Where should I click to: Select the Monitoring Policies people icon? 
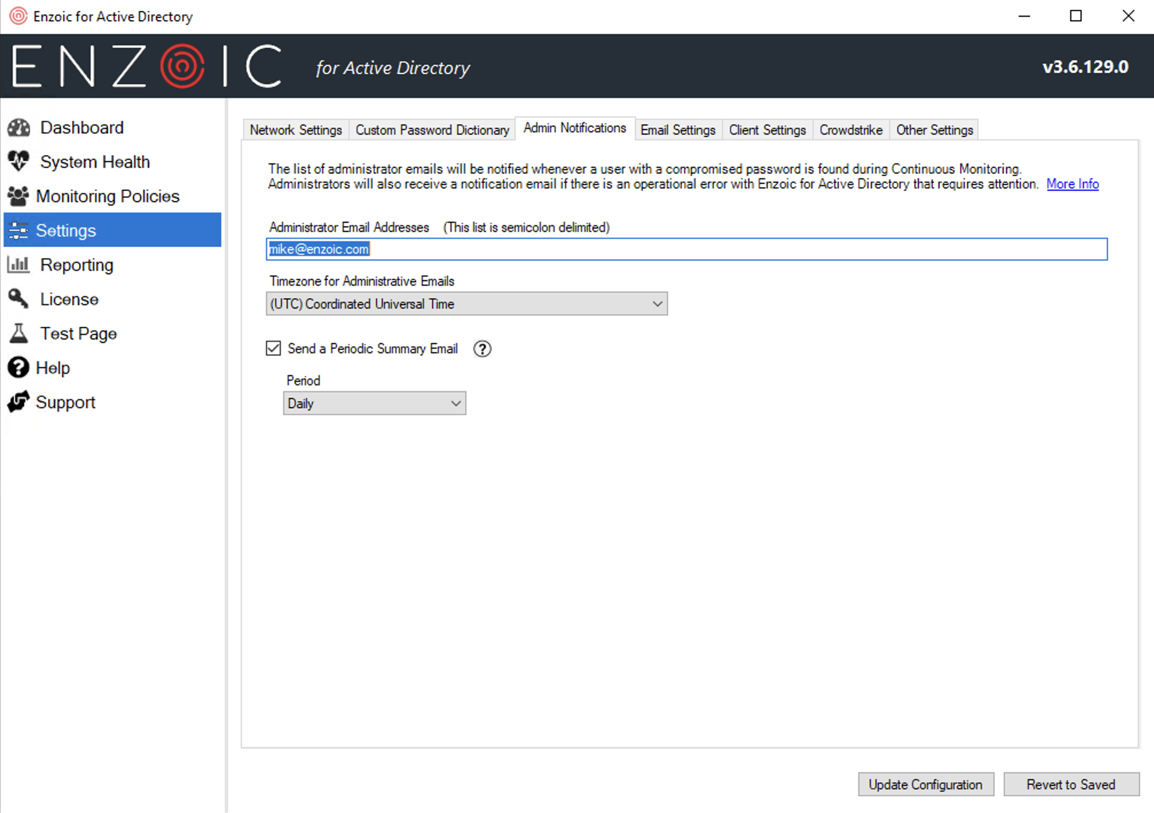(x=18, y=196)
